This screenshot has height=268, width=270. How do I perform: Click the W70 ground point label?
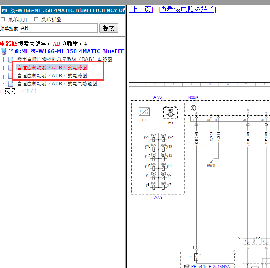[x=211, y=166]
